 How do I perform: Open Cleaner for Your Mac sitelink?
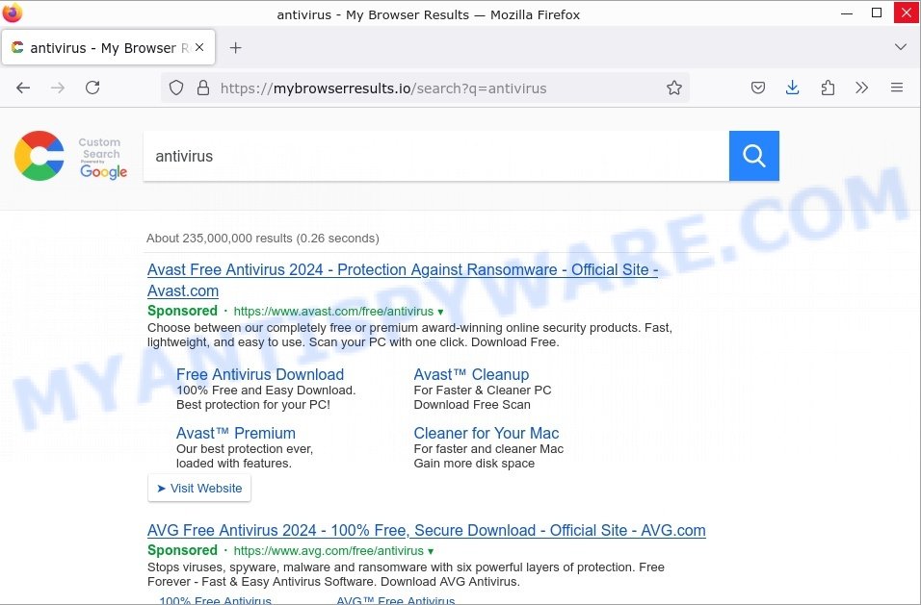coord(487,433)
